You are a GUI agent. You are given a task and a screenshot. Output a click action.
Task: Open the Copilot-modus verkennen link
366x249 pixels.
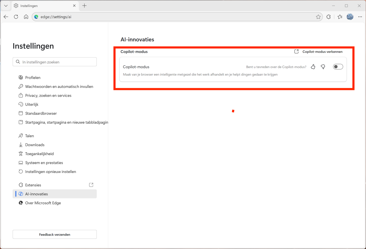click(x=319, y=52)
